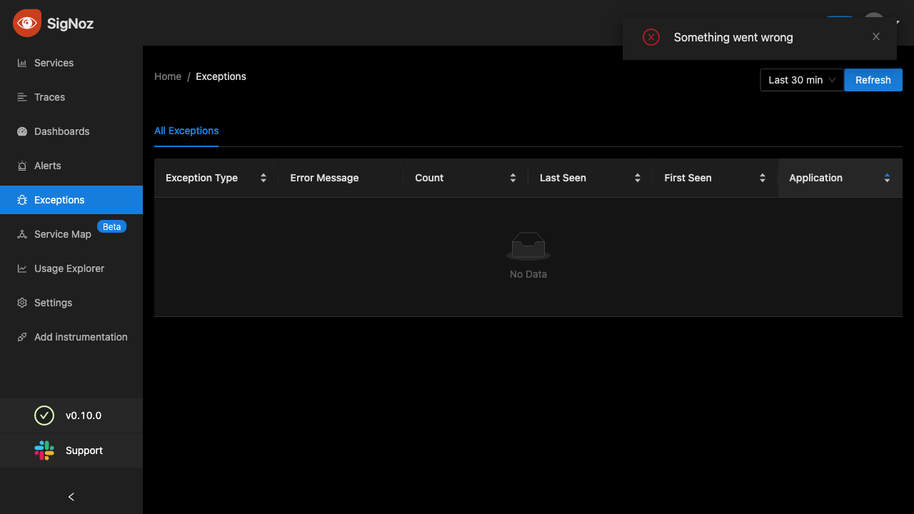The width and height of the screenshot is (914, 514).
Task: Click the Alerts bell icon
Action: [22, 166]
